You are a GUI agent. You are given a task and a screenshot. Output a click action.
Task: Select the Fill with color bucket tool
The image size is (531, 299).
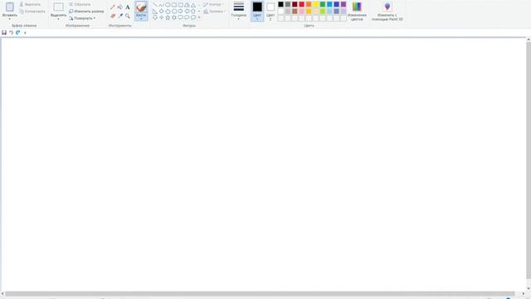[119, 7]
